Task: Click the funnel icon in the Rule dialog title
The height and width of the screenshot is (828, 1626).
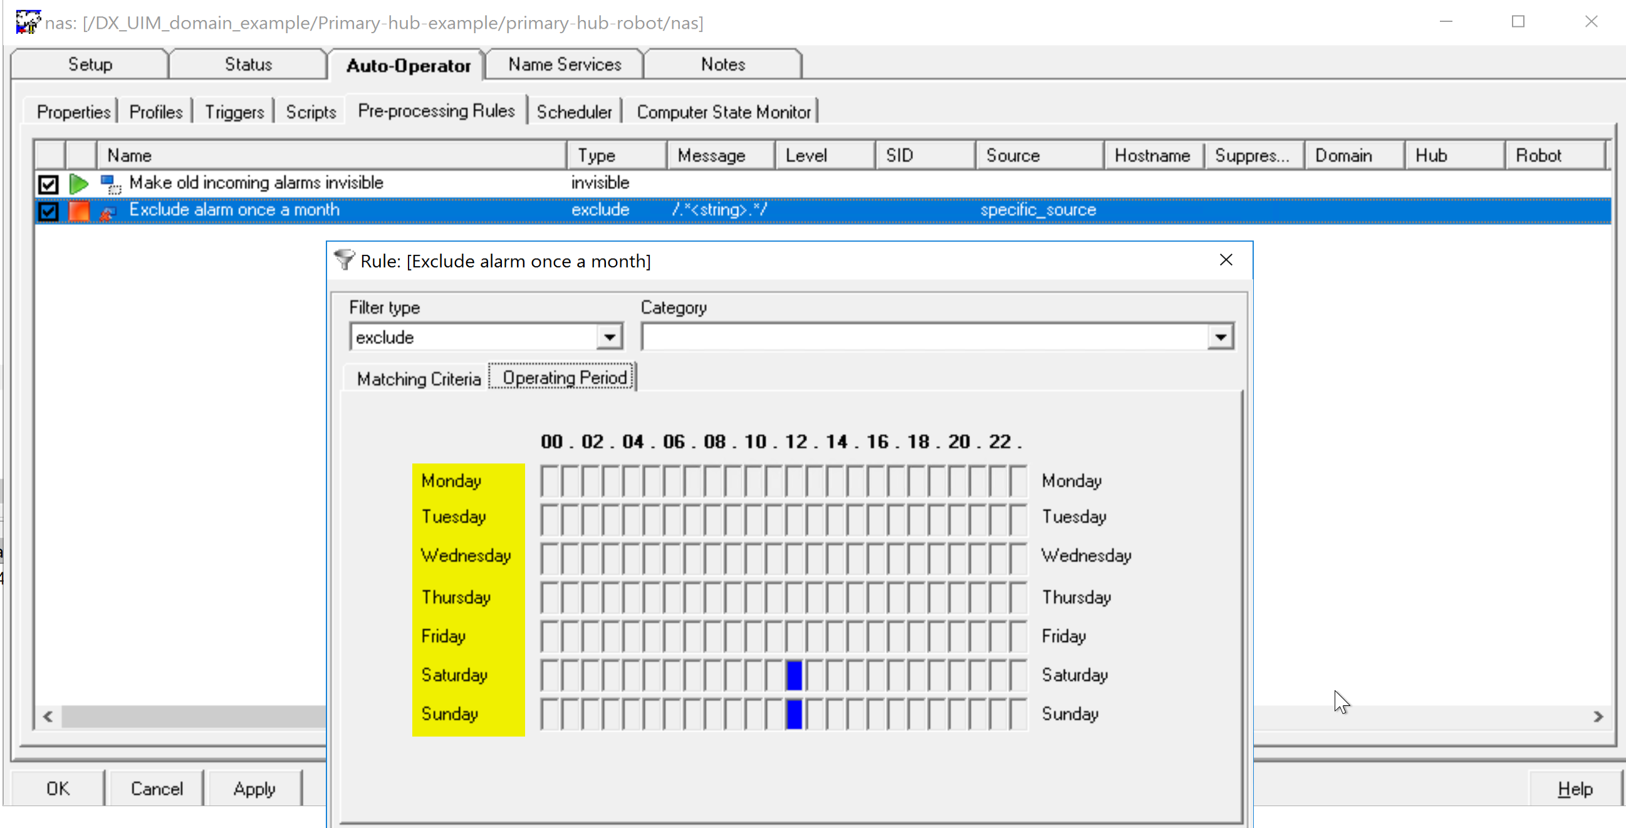Action: pos(345,260)
